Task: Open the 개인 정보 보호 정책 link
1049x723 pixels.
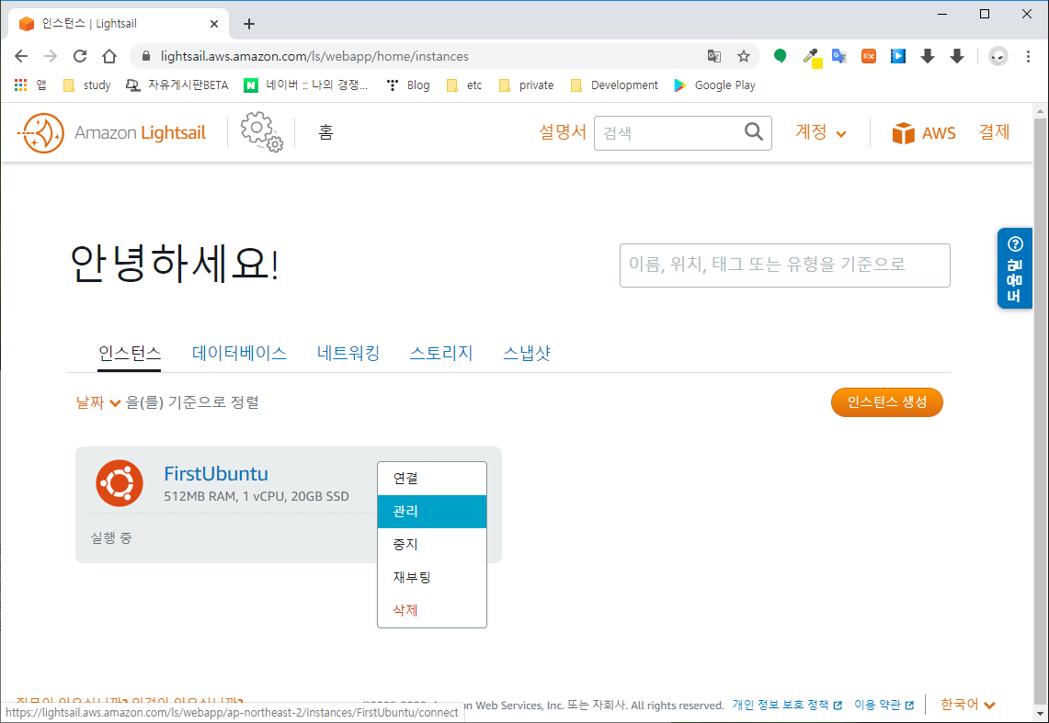Action: (x=787, y=705)
